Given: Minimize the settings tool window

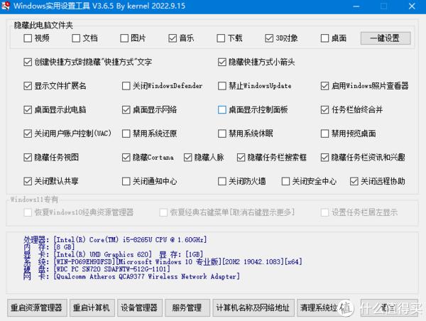Looking at the screenshot, I should 356,6.
